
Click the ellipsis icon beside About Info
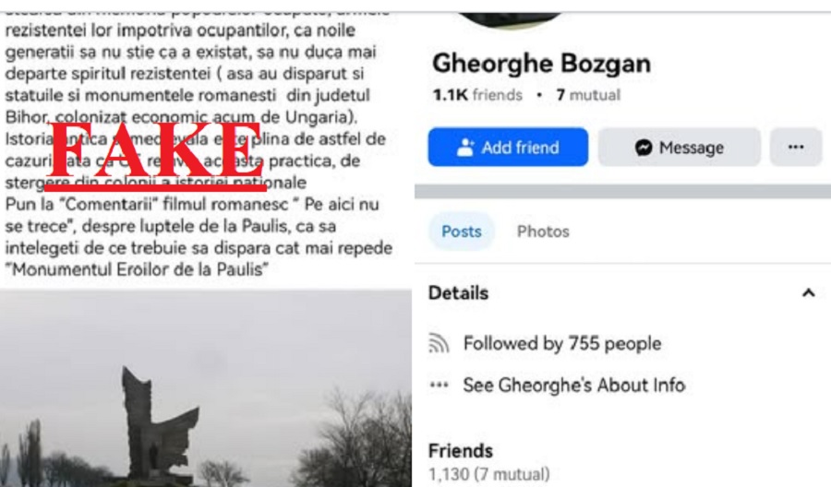click(439, 385)
